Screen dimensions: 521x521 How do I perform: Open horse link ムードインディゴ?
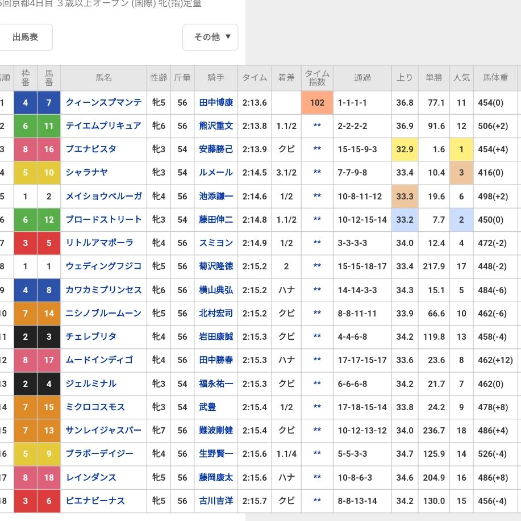click(x=99, y=360)
